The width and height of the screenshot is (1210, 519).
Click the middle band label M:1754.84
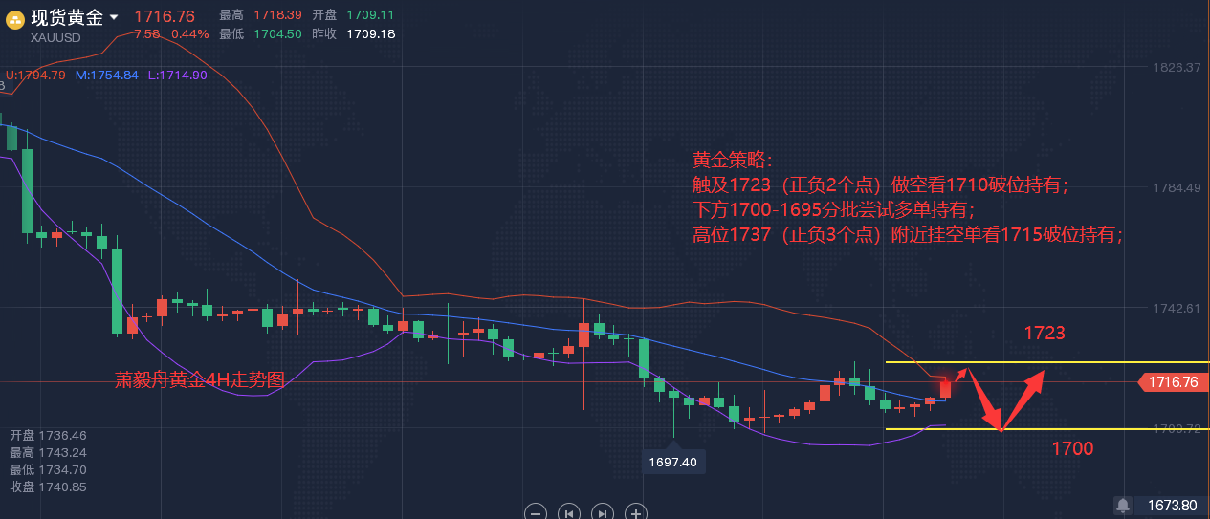(x=107, y=75)
